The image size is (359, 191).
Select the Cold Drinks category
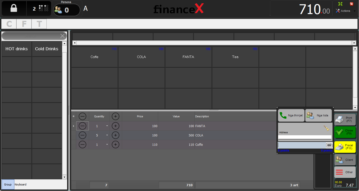[47, 49]
